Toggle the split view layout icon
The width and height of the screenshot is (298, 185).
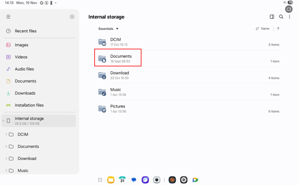click(x=272, y=17)
